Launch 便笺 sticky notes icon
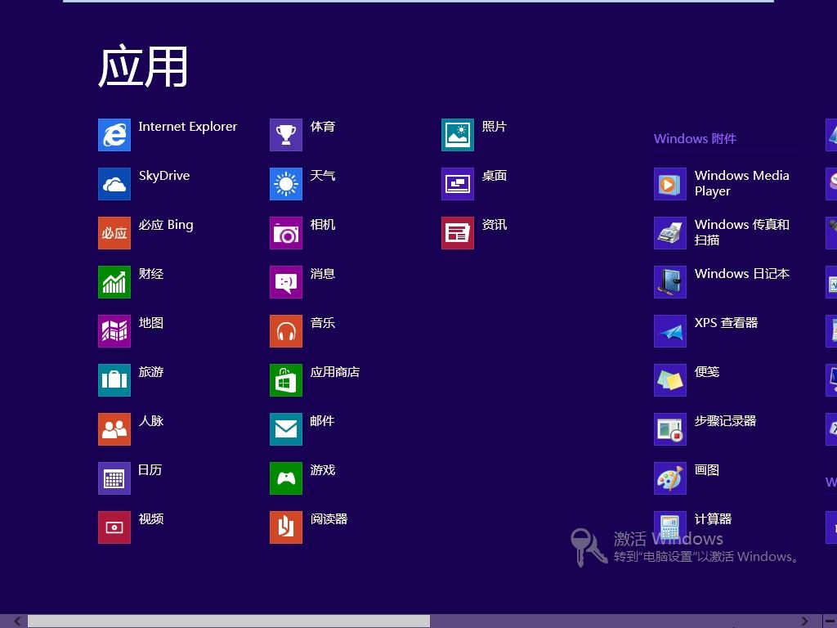Viewport: 837px width, 628px height. click(670, 380)
